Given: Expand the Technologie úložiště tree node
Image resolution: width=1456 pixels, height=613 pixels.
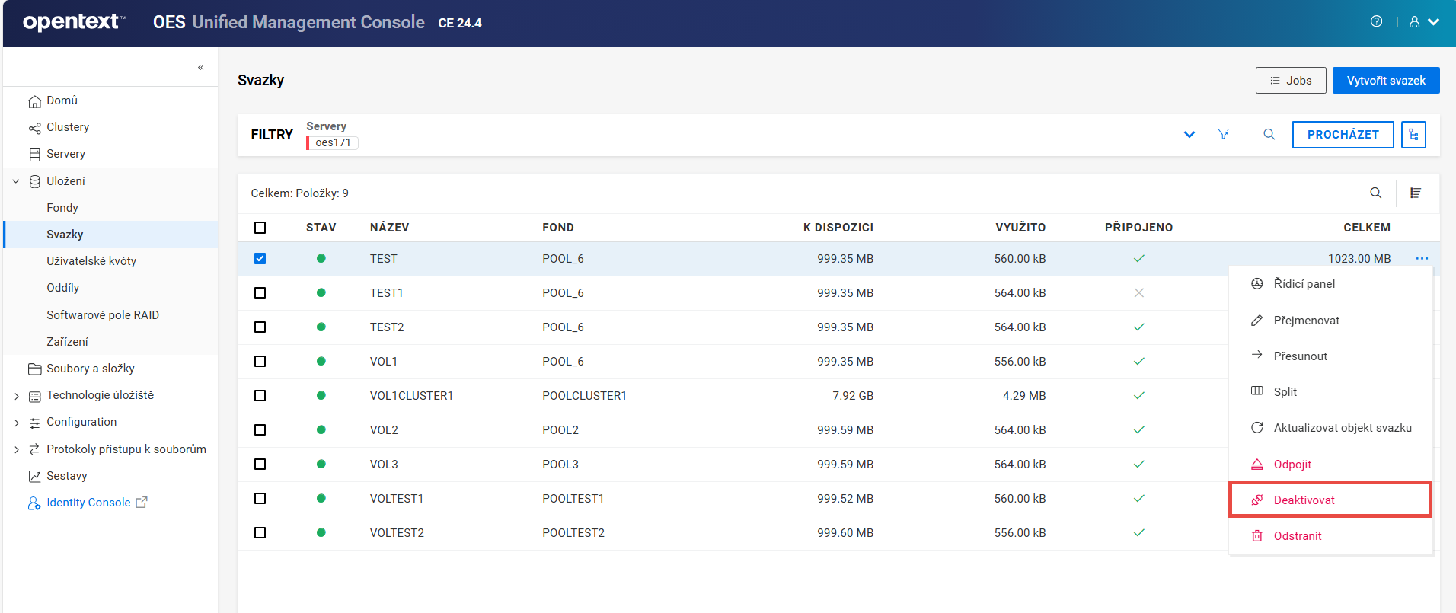Looking at the screenshot, I should pos(17,396).
